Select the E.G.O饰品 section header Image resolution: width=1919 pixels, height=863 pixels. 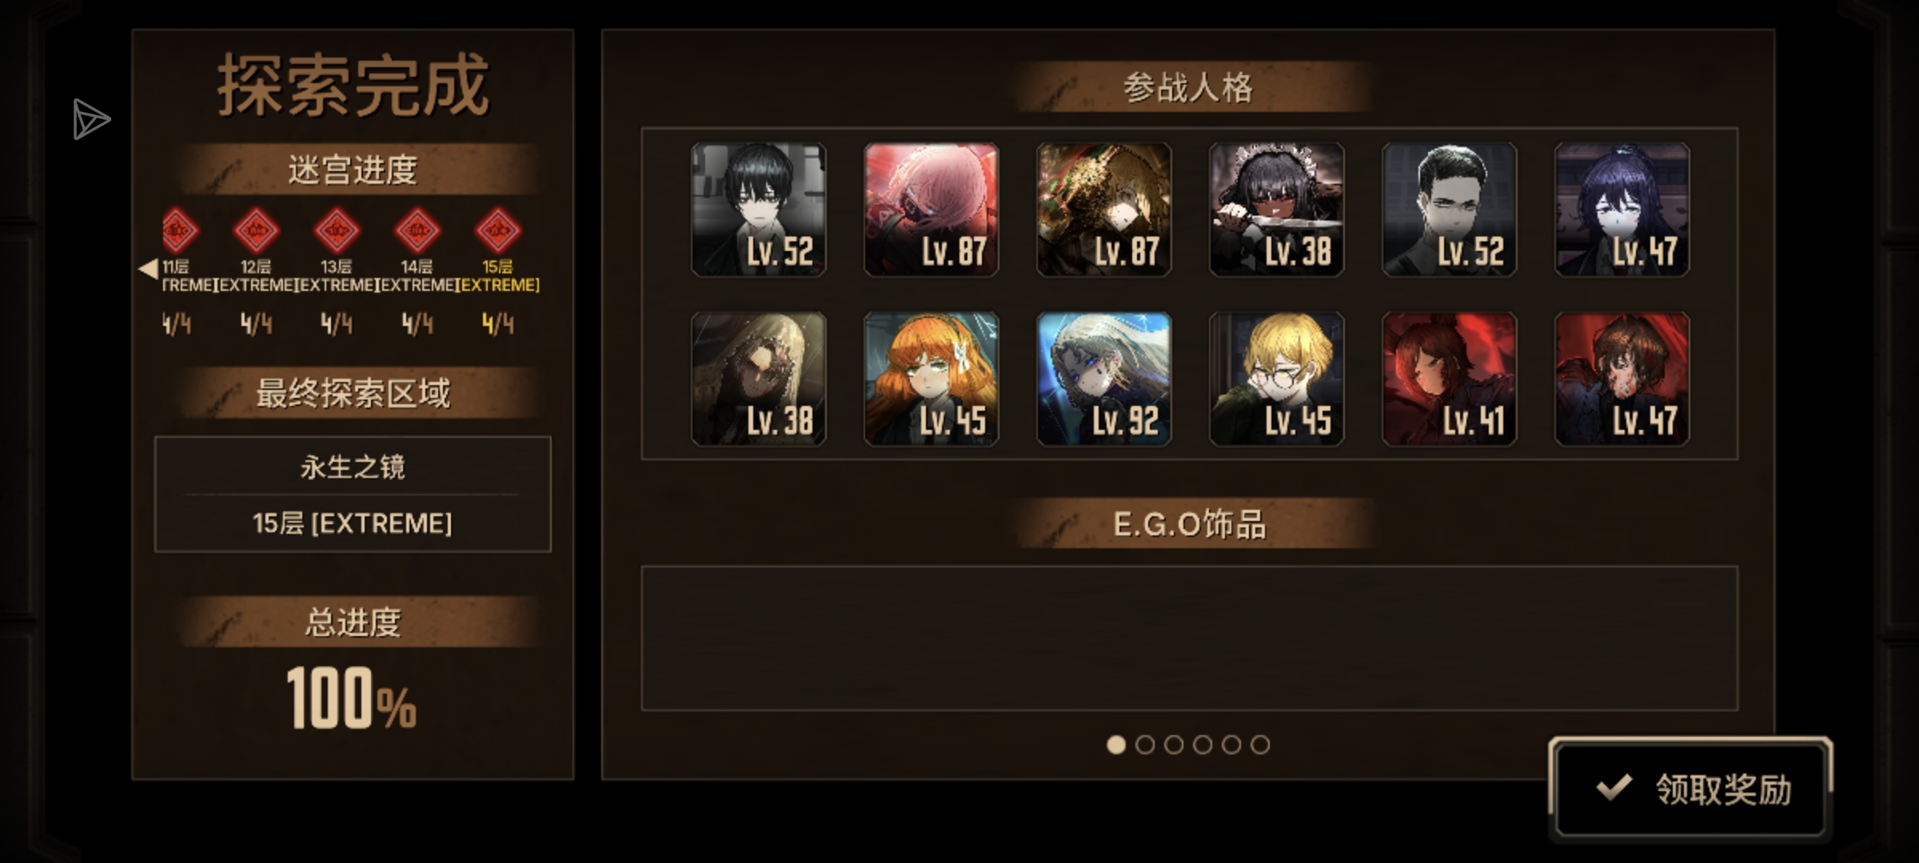(1190, 524)
